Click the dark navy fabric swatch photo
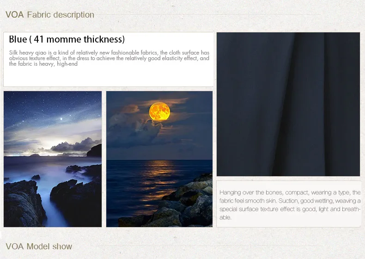Viewport: 365px width, 259px height. pos(288,104)
